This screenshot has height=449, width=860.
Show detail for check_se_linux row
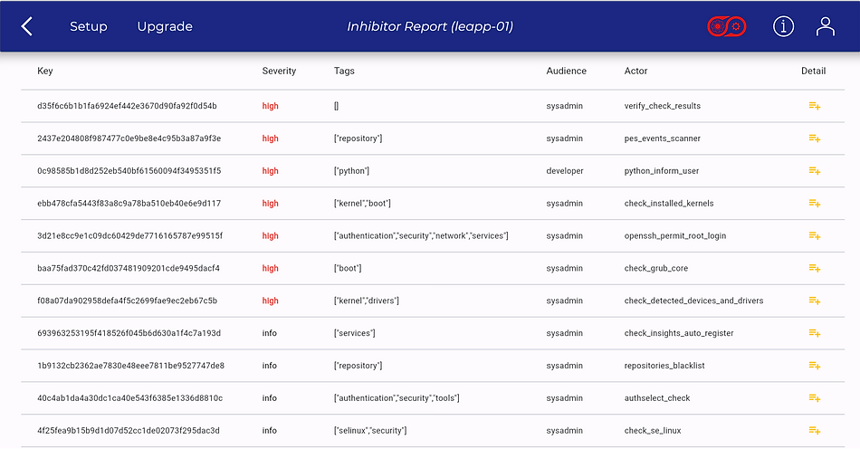coord(814,431)
